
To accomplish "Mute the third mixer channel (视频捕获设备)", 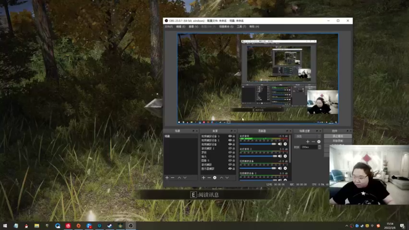I will 280,168.
